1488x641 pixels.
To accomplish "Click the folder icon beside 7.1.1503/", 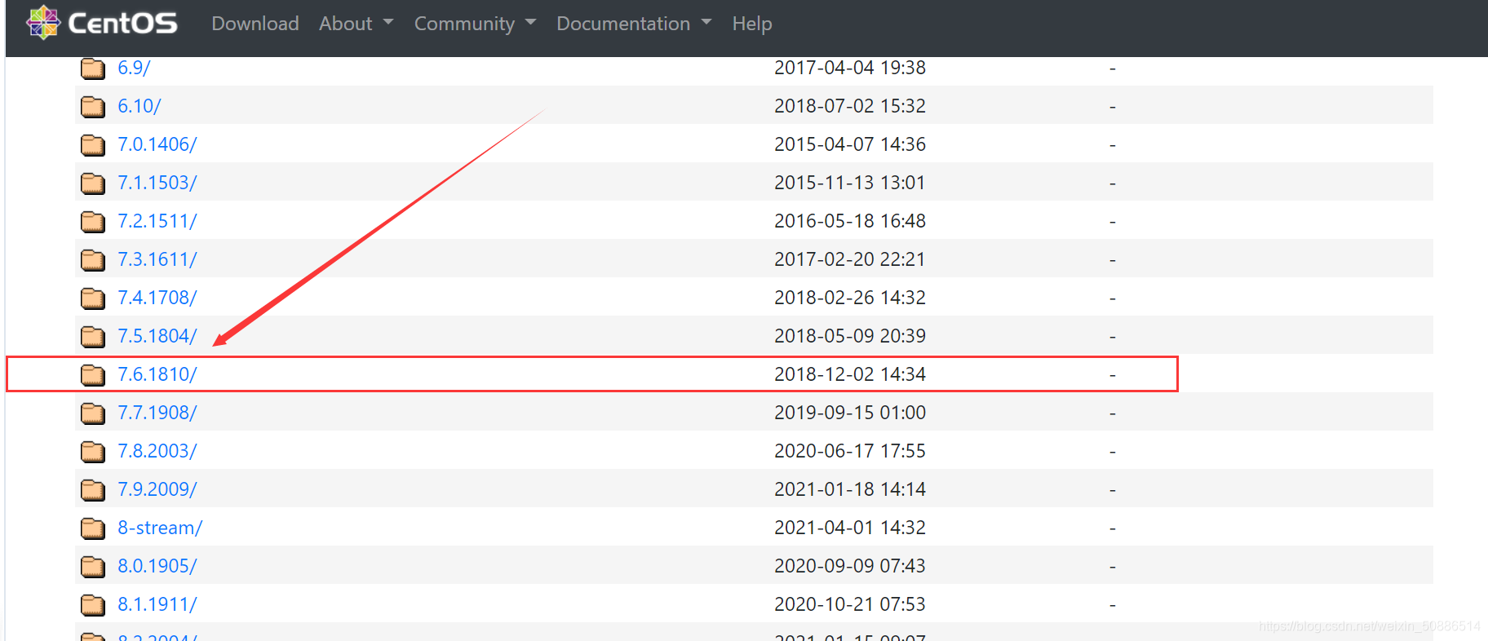I will coord(93,183).
